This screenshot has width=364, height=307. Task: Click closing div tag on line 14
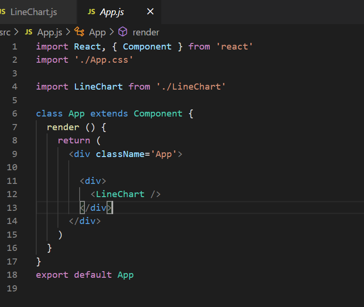85,221
